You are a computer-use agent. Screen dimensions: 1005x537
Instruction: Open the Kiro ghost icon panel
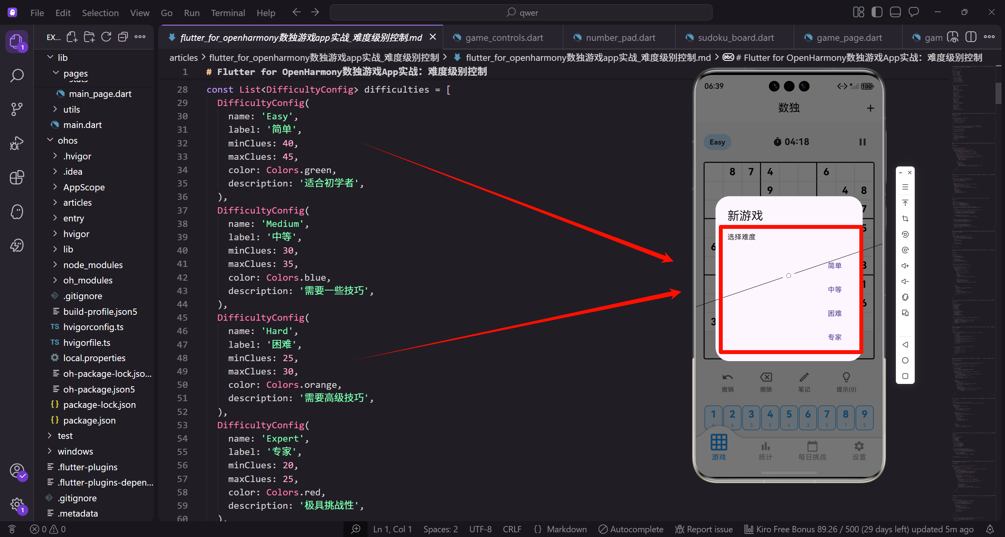16,212
